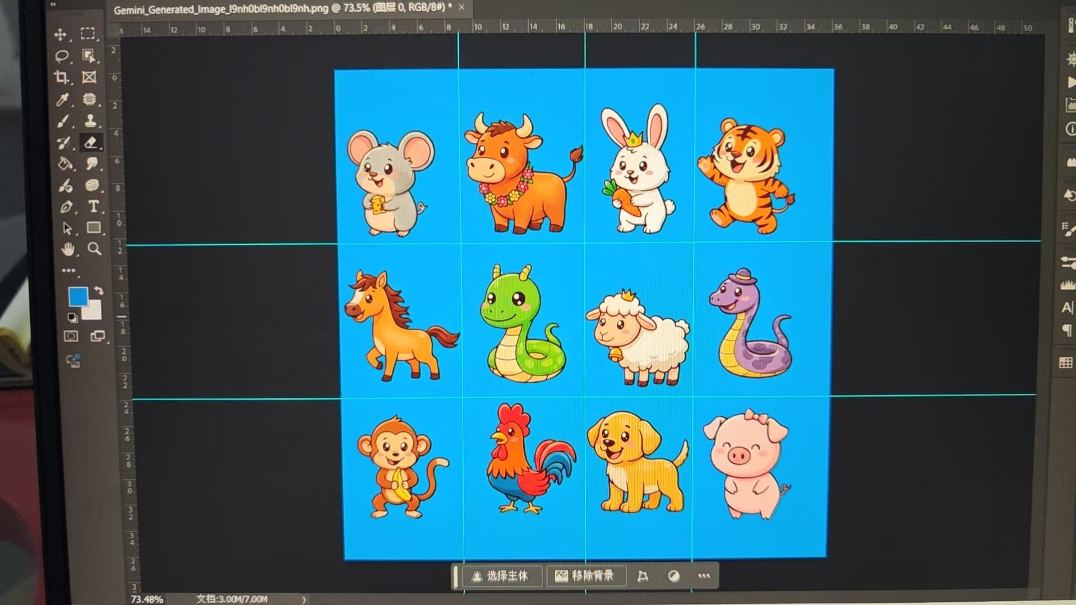Select the Lasso tool
This screenshot has height=605, width=1076.
62,55
